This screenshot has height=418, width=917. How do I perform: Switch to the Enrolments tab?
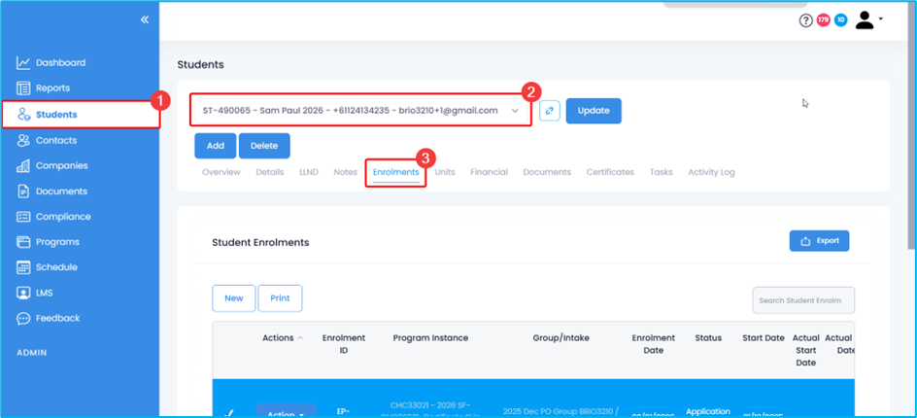point(395,172)
